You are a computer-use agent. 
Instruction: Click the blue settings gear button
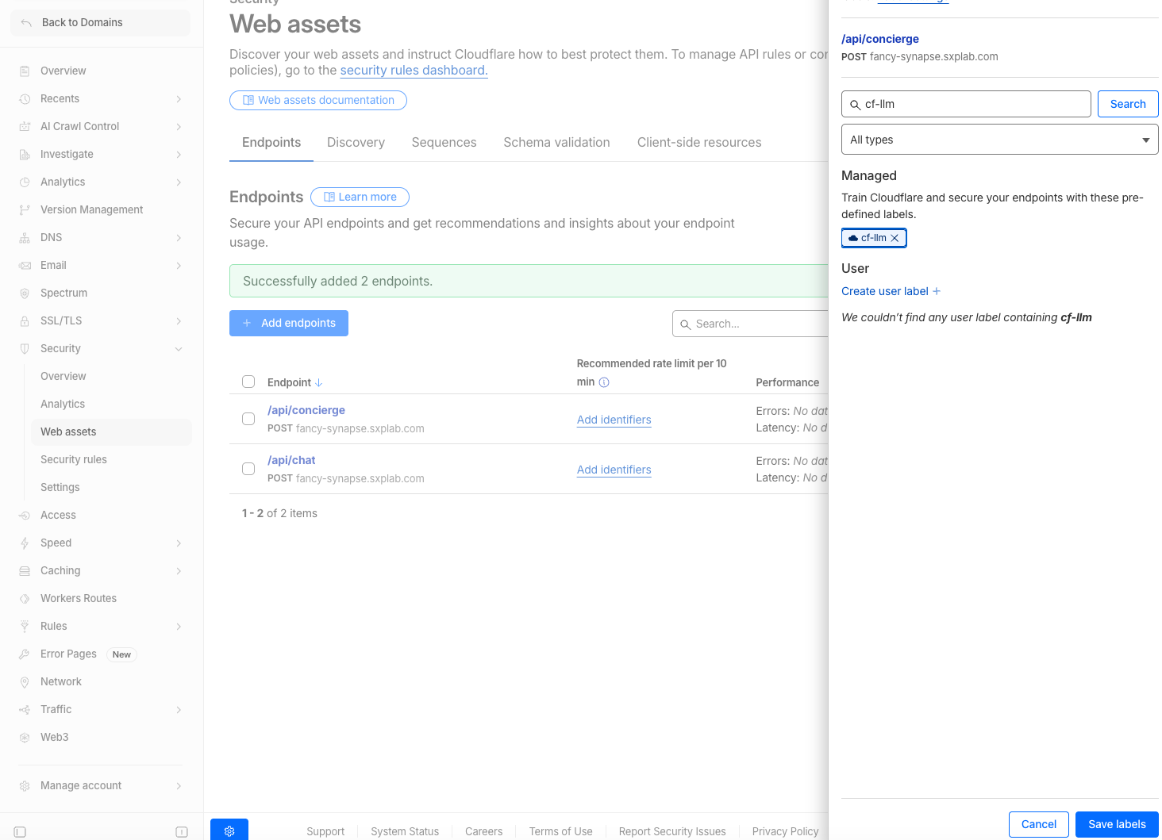[229, 830]
